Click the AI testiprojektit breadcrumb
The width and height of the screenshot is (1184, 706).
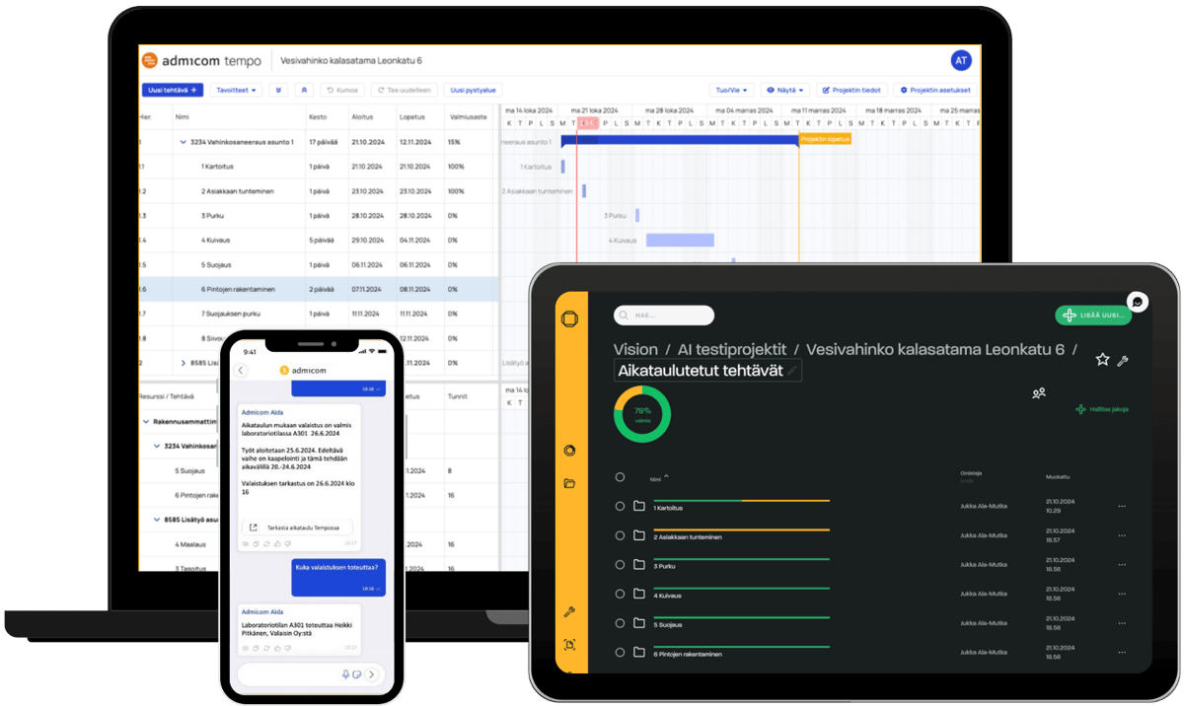click(x=732, y=350)
